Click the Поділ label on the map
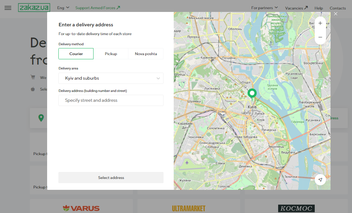Screen dimensions: 352x213 click(x=246, y=82)
